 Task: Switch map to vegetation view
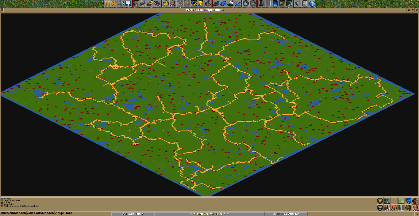tap(408, 208)
